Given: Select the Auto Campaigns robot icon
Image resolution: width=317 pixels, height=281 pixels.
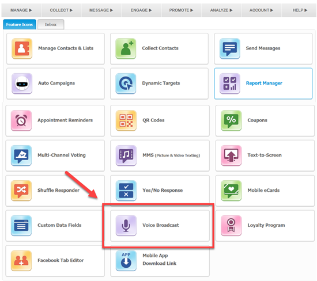Looking at the screenshot, I should click(x=22, y=83).
